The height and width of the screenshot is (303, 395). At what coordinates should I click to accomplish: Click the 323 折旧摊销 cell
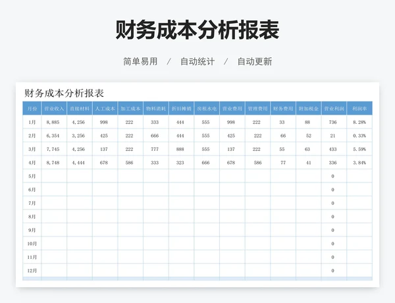click(x=180, y=163)
